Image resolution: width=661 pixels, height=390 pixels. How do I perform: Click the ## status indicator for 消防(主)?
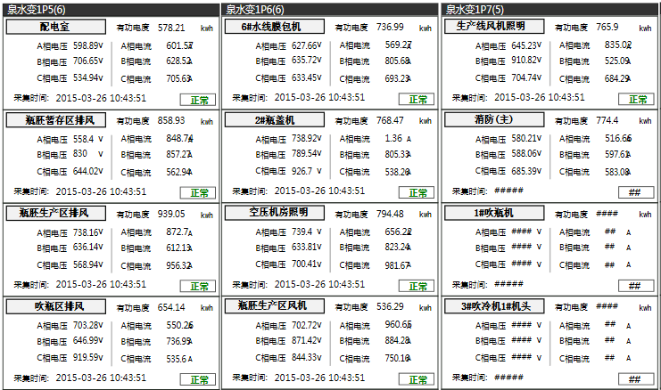634,192
